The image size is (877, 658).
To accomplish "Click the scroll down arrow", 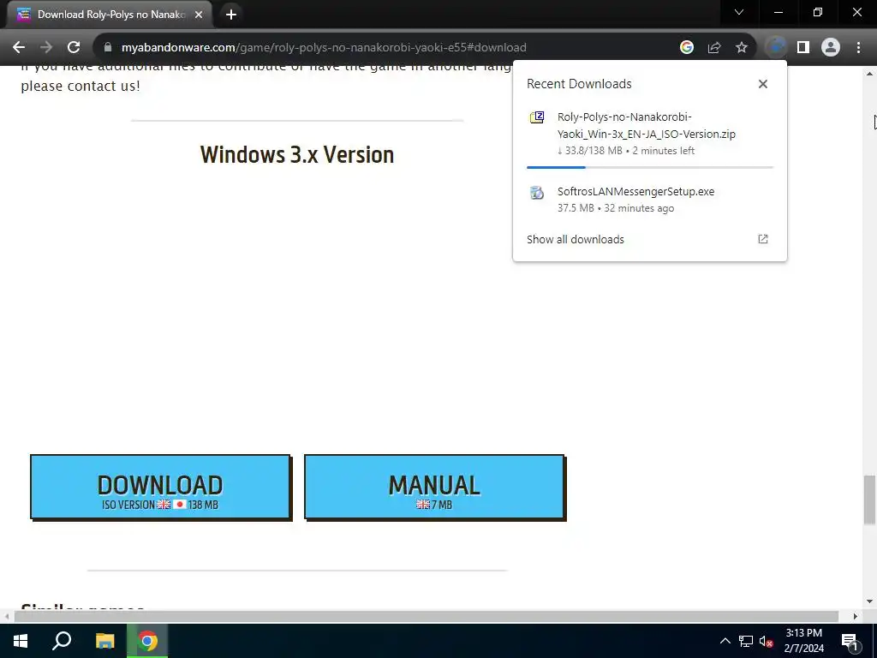I will [x=869, y=601].
